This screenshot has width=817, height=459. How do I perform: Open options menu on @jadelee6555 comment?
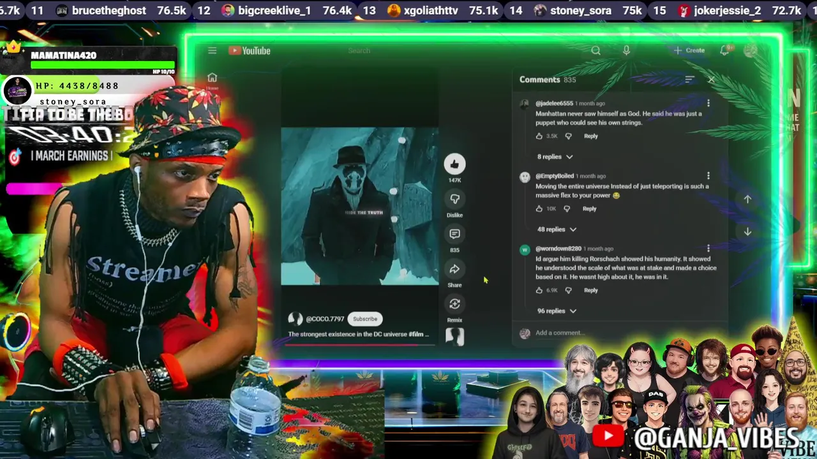708,103
